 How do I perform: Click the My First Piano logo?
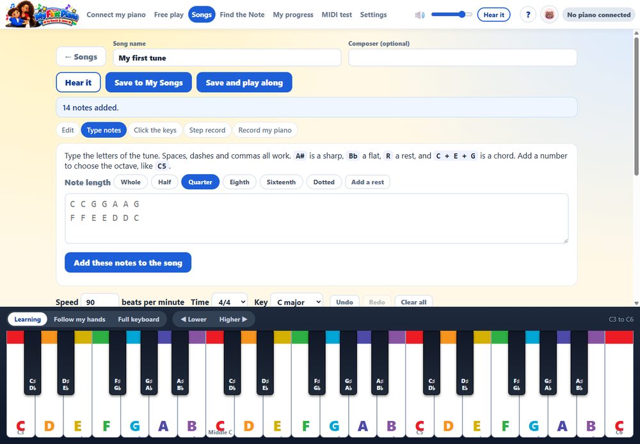click(42, 14)
